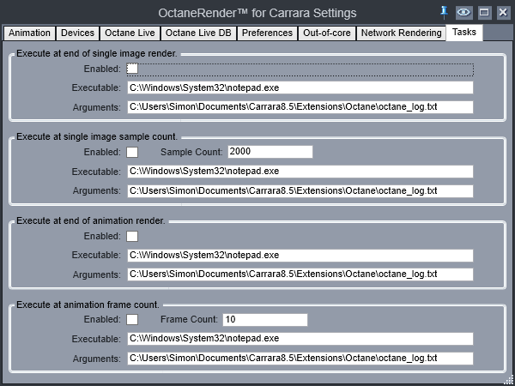Click the 'OctaneRender™ for Carrara Settings' title
Screen dimensions: 515x386
coord(257,13)
